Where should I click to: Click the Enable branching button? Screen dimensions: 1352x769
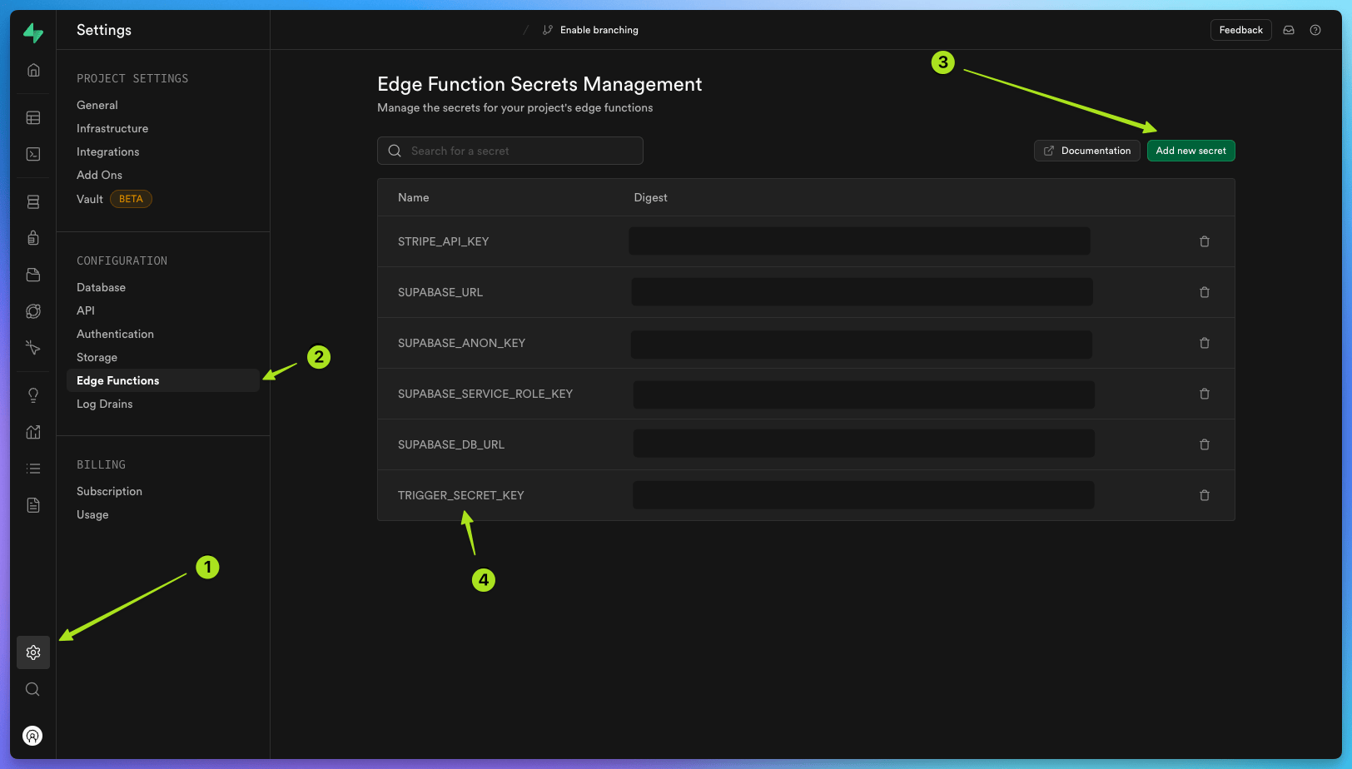pyautogui.click(x=590, y=30)
